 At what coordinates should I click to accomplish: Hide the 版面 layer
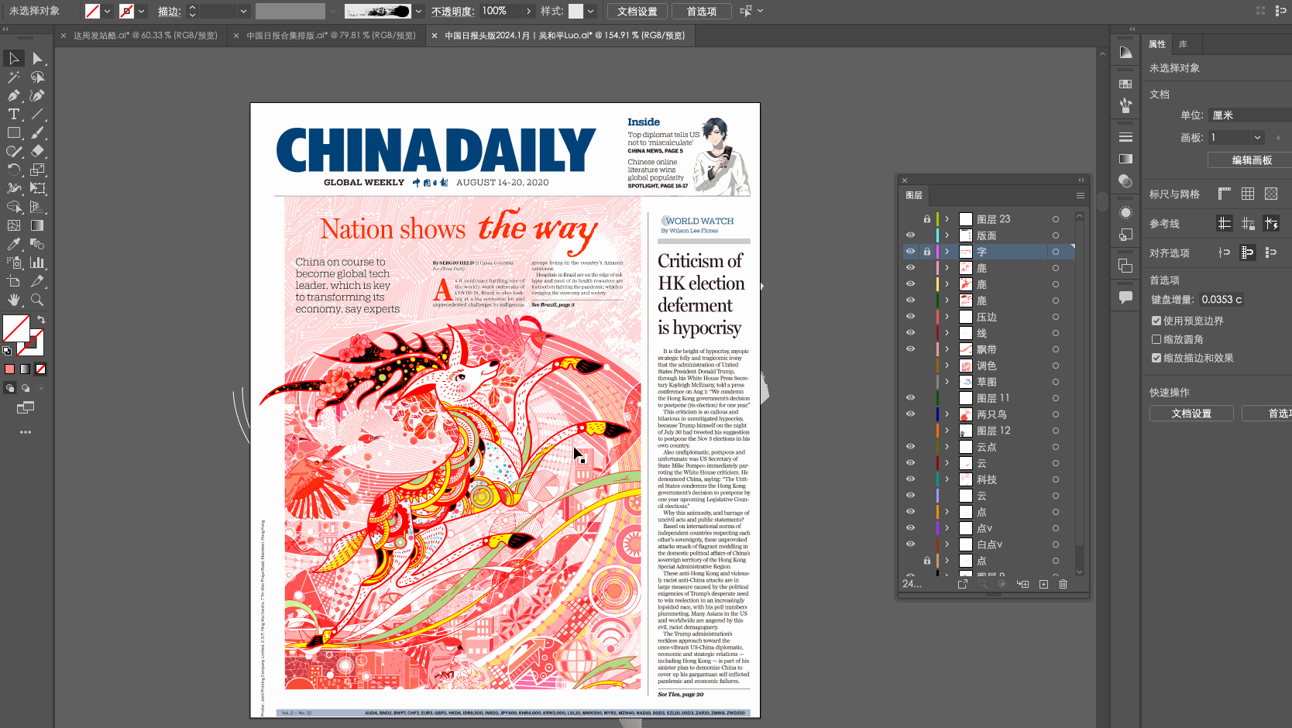(x=910, y=235)
